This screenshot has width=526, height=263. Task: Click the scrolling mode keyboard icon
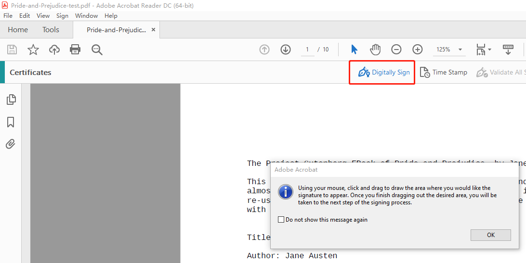click(x=508, y=50)
